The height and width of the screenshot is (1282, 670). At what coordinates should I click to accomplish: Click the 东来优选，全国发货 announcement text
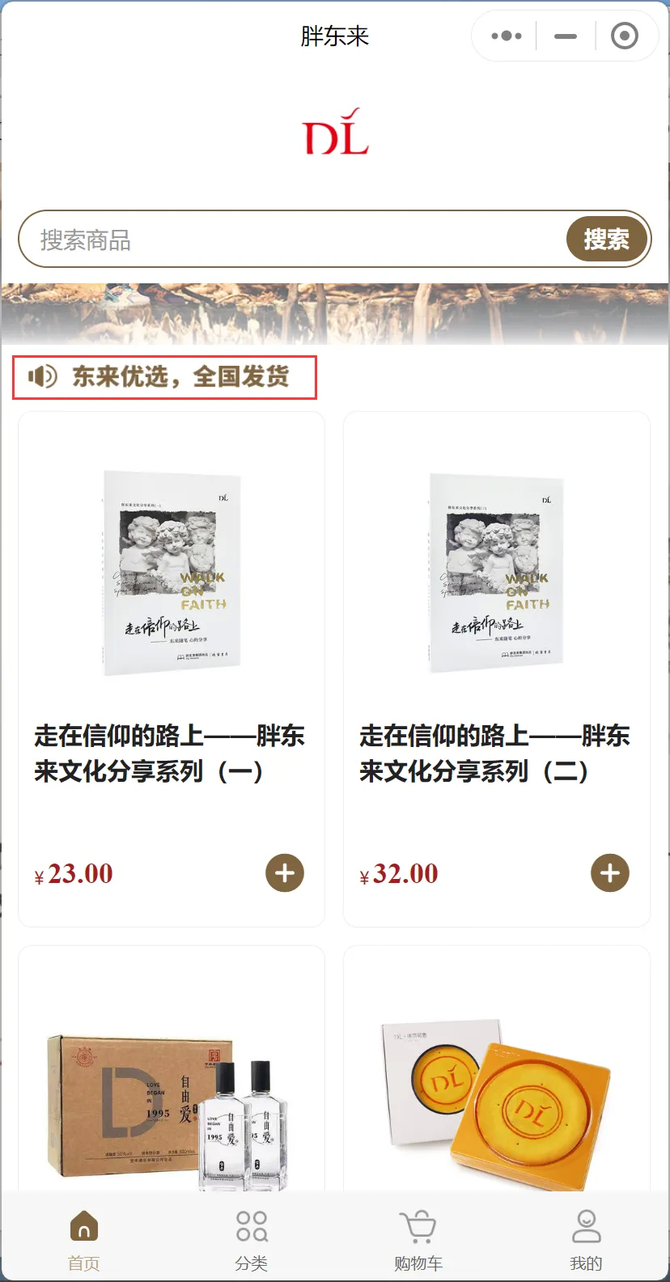(180, 376)
